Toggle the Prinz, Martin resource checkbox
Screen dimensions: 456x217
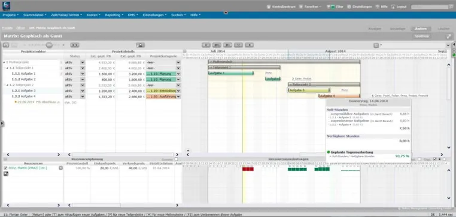tap(5, 168)
